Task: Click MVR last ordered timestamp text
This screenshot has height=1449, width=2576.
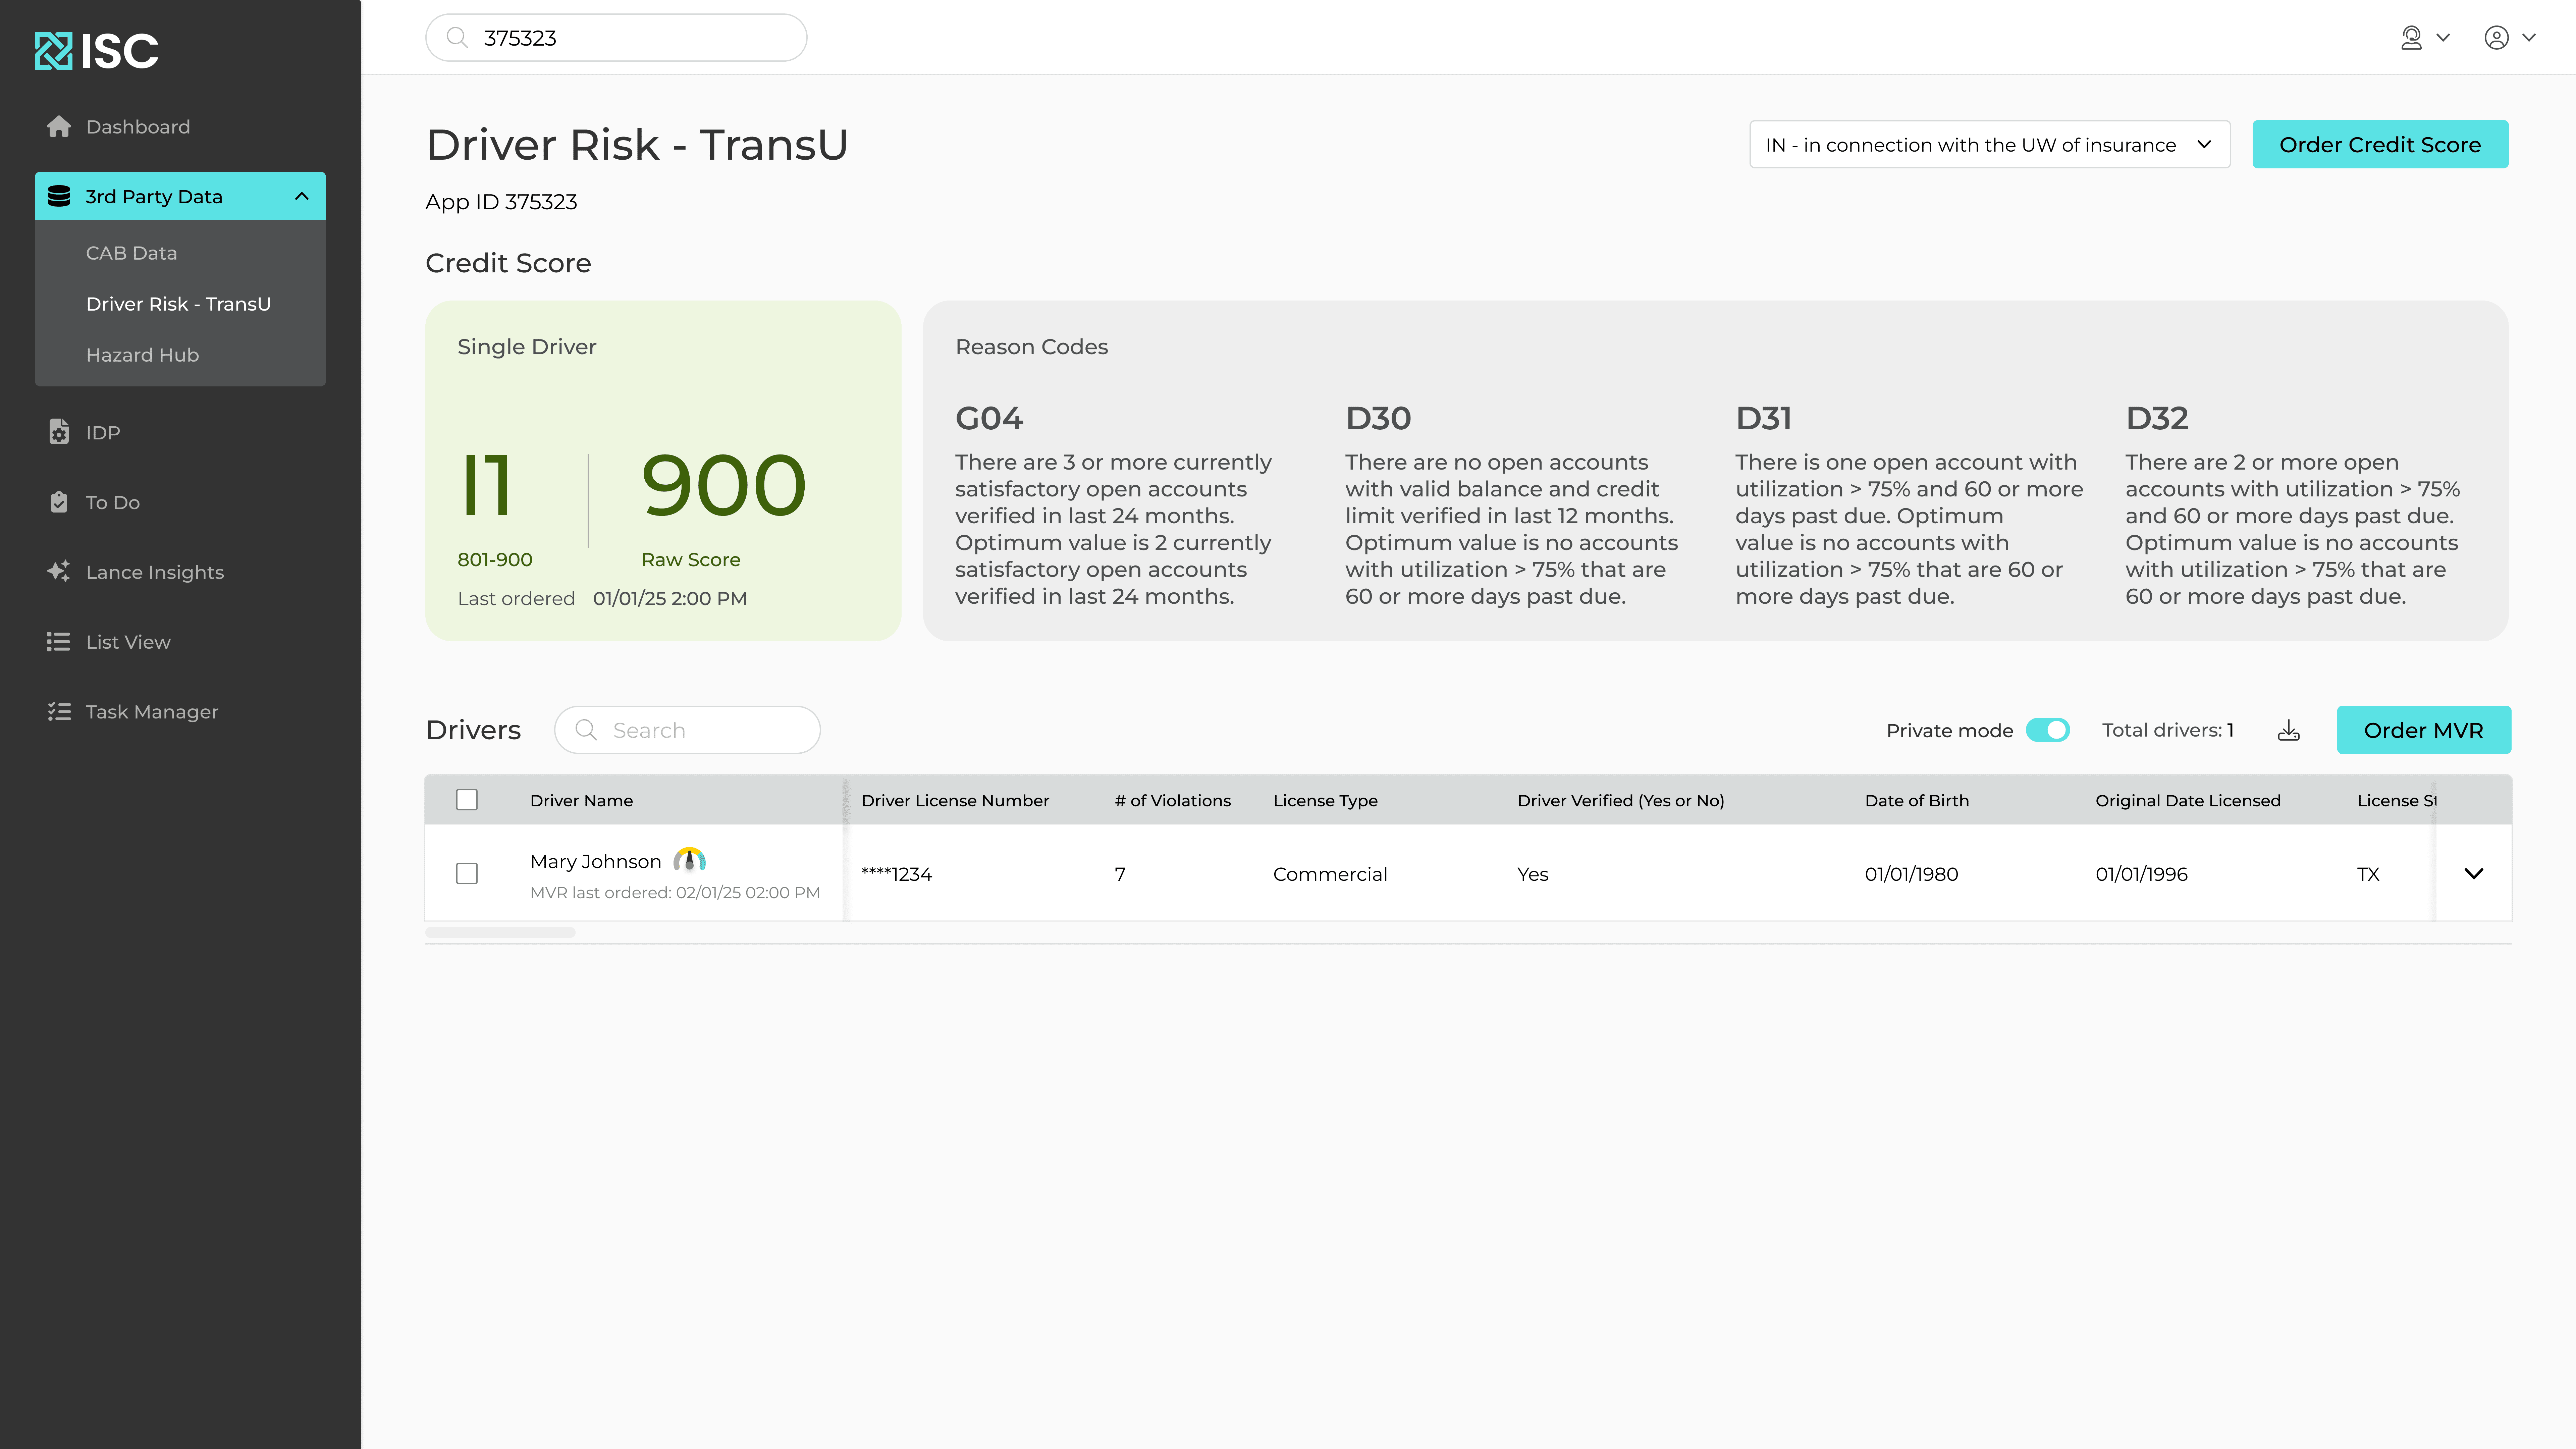Action: (x=675, y=893)
